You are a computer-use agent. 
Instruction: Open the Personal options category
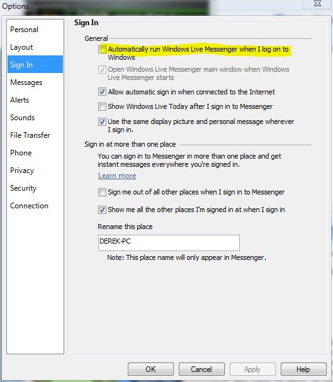pos(35,30)
